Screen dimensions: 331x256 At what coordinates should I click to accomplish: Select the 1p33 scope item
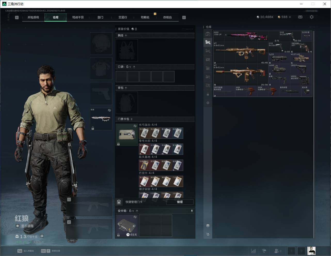pos(279,59)
